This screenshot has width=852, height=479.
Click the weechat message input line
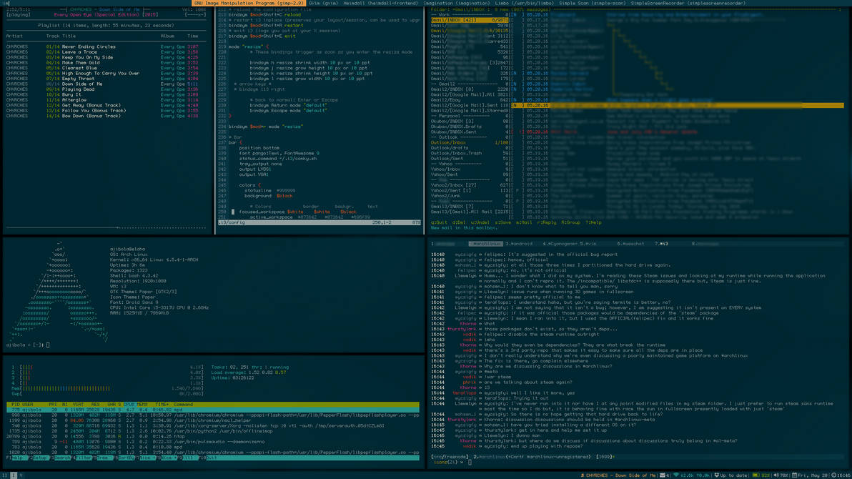638,462
